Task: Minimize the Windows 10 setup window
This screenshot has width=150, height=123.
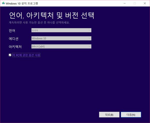Action: click(x=124, y=3)
